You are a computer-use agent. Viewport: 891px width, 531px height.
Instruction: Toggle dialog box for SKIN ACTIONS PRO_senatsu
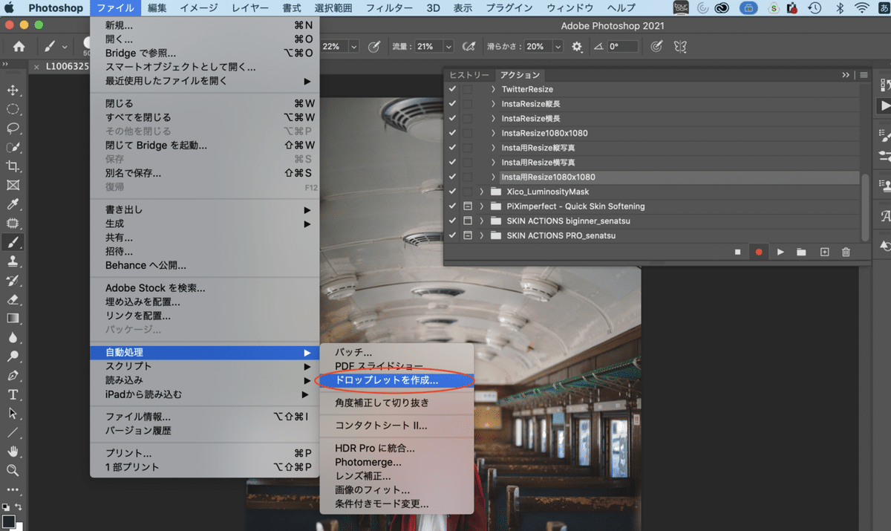(x=468, y=235)
